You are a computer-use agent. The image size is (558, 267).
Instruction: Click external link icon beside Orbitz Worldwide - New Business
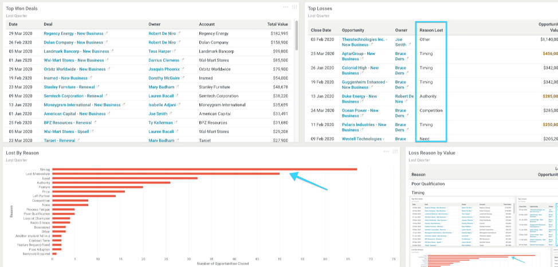click(108, 69)
